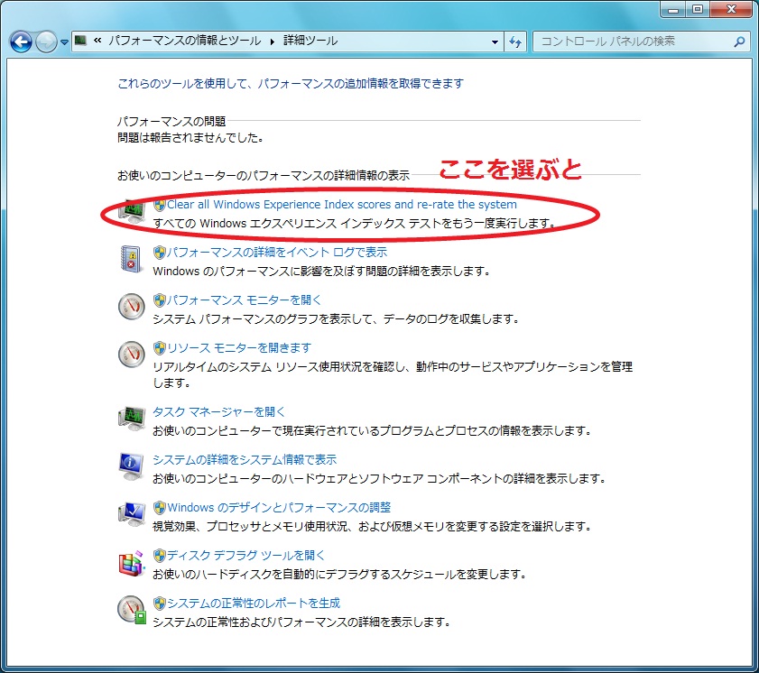Image resolution: width=759 pixels, height=673 pixels.
Task: Open リソース モニターを開きます link
Action: tap(239, 348)
